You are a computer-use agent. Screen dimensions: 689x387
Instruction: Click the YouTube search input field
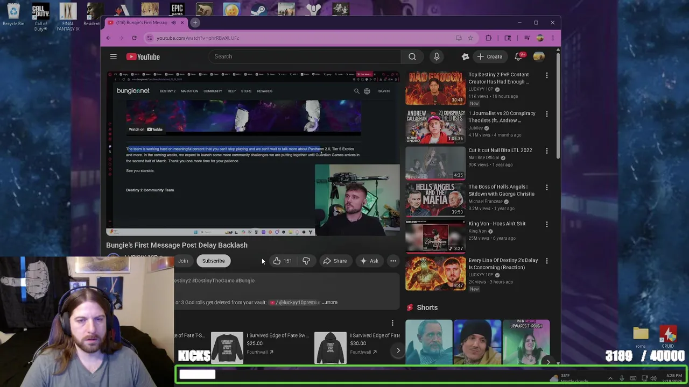pyautogui.click(x=305, y=56)
